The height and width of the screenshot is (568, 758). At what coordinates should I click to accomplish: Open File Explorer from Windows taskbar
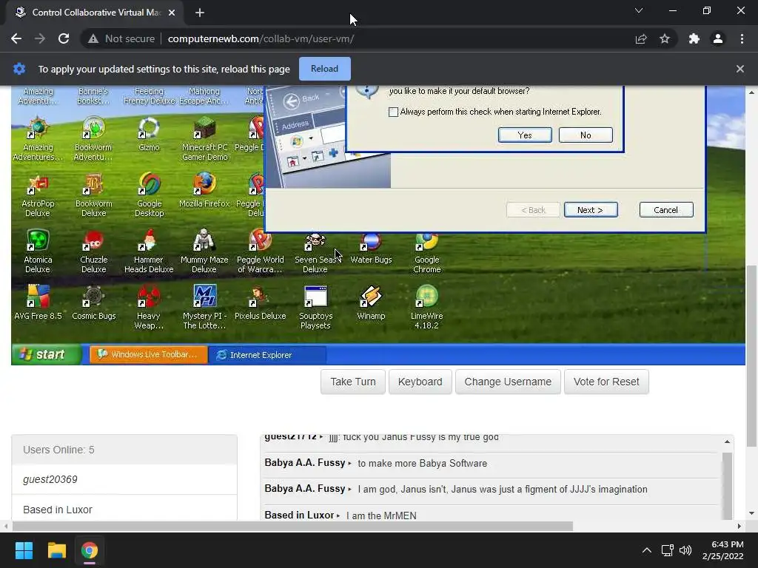(x=56, y=550)
